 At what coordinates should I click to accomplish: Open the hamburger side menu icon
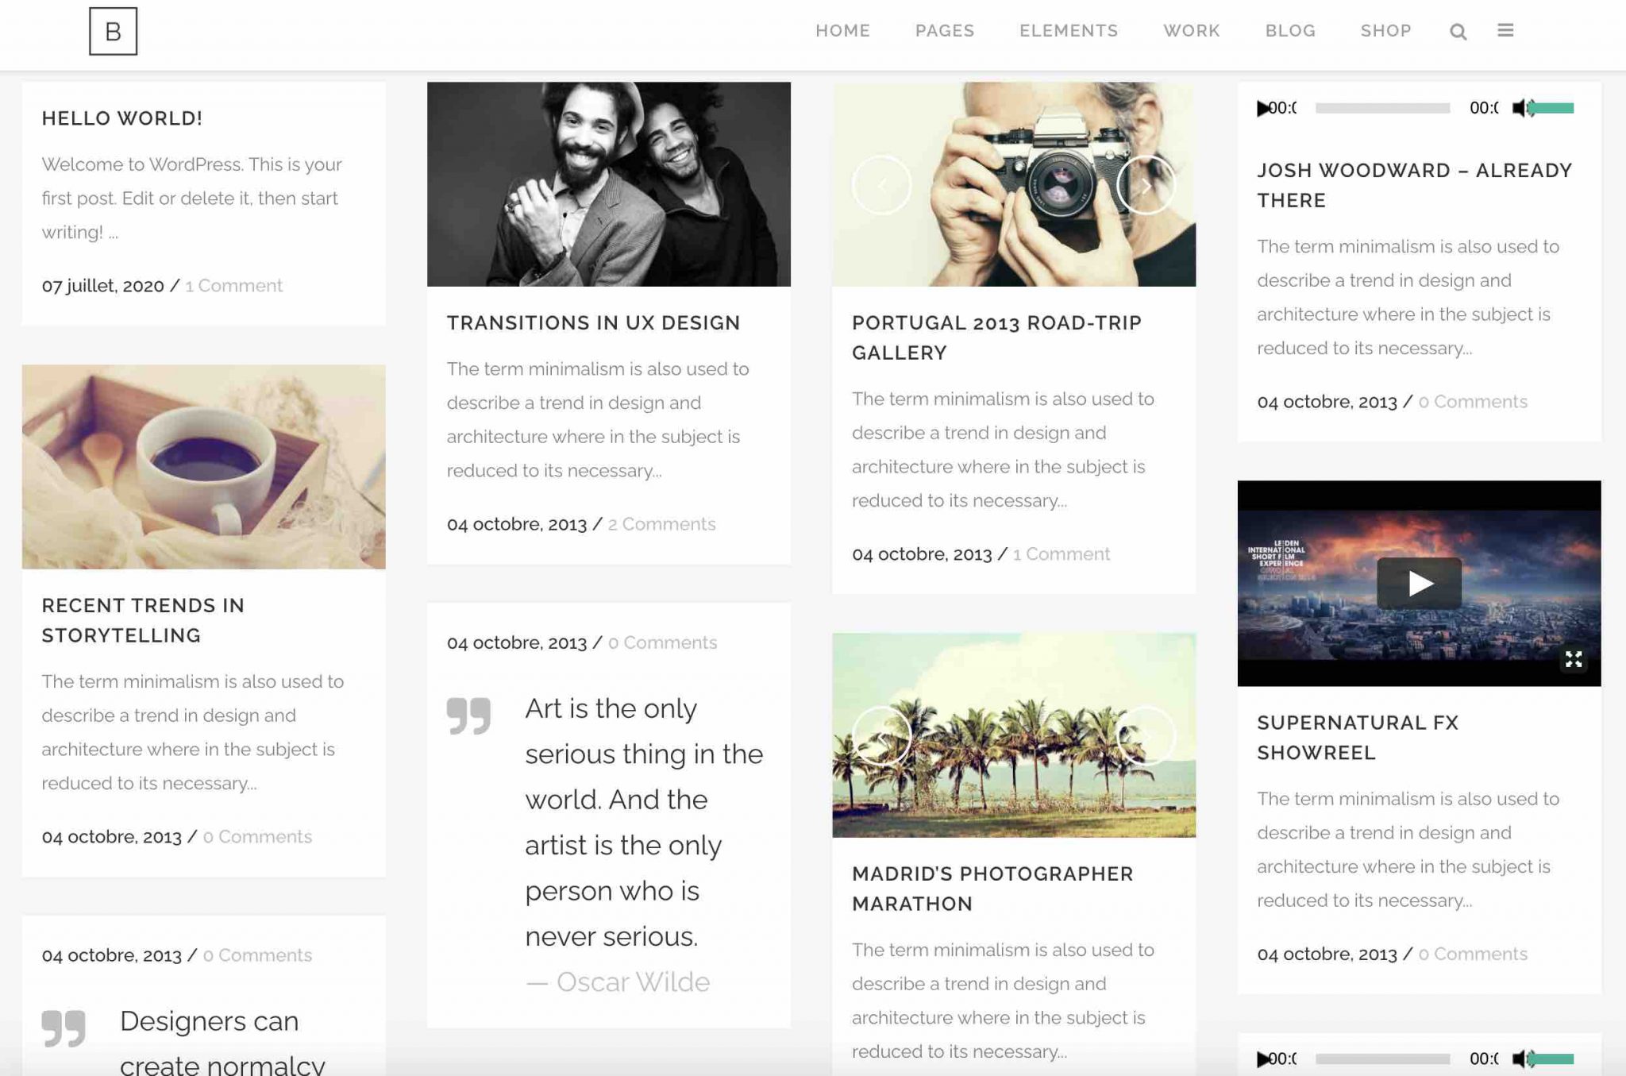point(1505,30)
